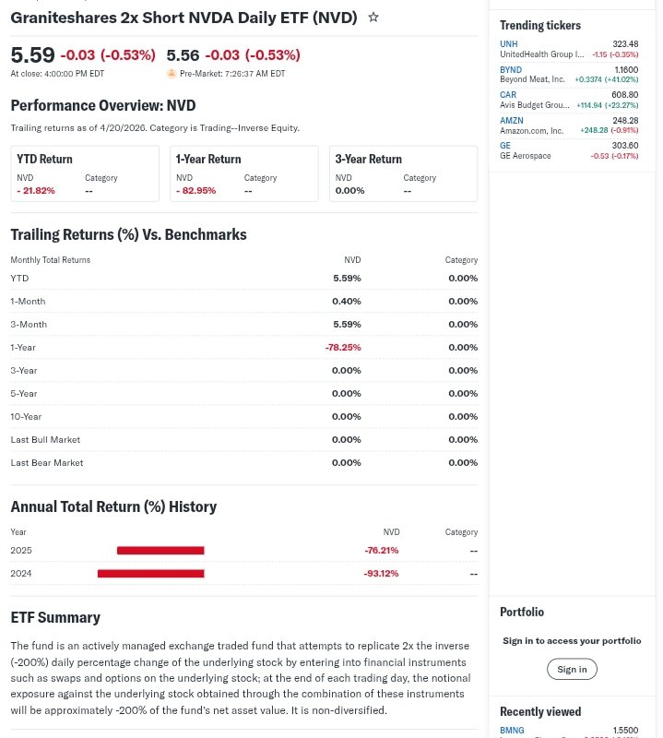Click the 2024 annual return red bar

tap(150, 574)
